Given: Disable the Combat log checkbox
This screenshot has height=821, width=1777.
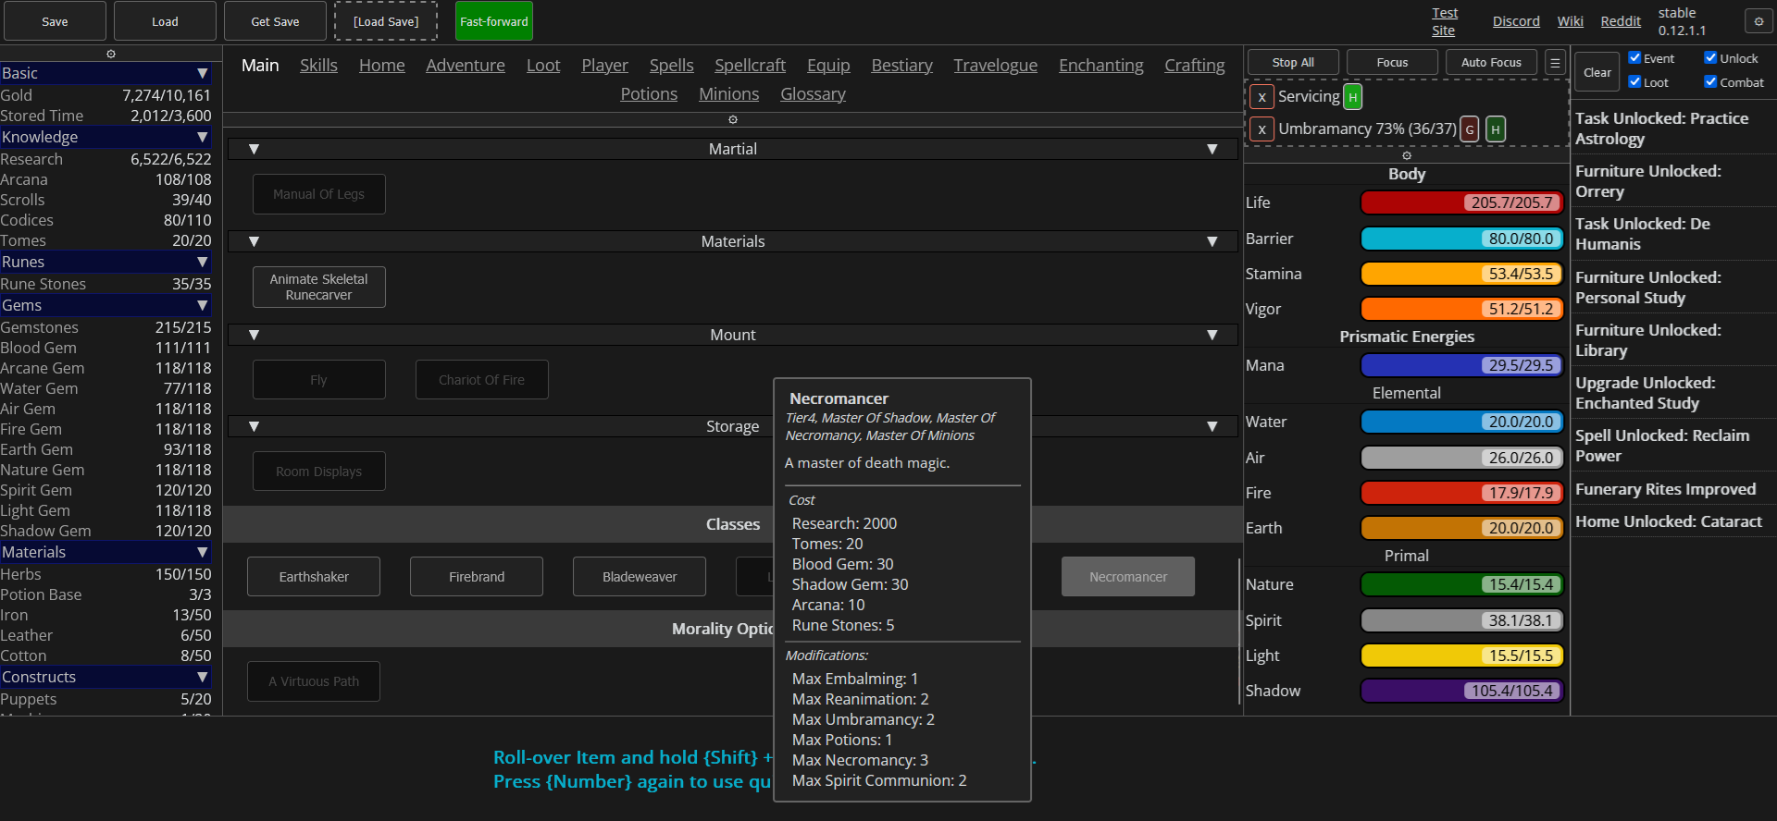Looking at the screenshot, I should tap(1710, 82).
